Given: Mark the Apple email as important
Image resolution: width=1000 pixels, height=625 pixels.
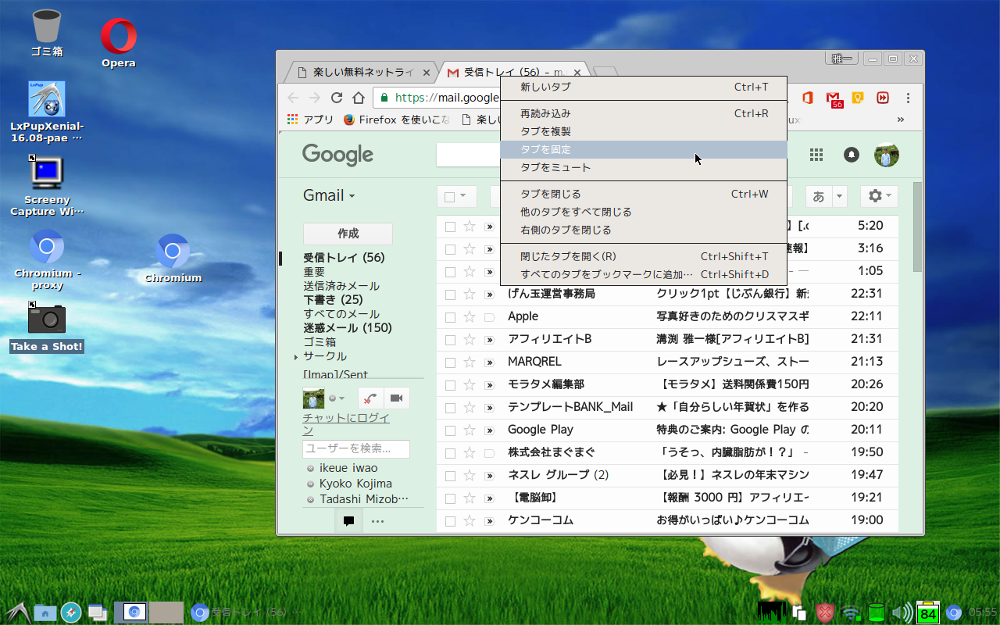Looking at the screenshot, I should (490, 317).
